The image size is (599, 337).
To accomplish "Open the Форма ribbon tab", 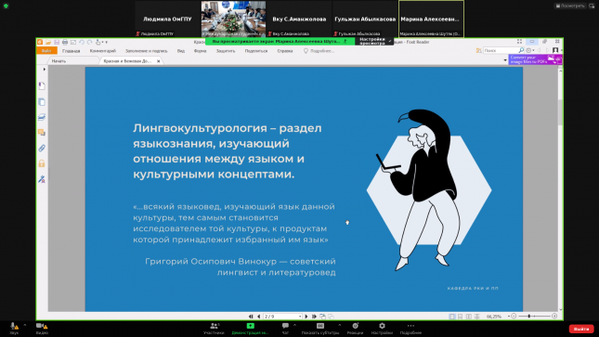I will coord(201,51).
